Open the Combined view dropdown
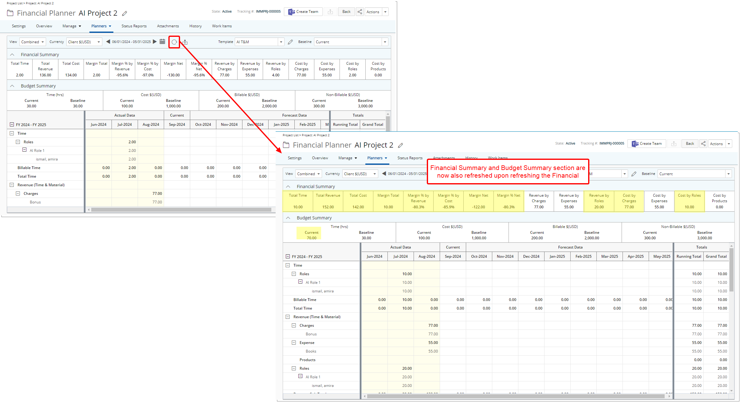The height and width of the screenshot is (405, 743). [32, 42]
